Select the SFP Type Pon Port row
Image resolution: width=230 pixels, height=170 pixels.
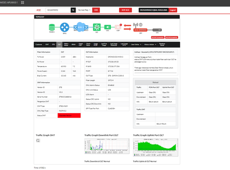click(107, 108)
